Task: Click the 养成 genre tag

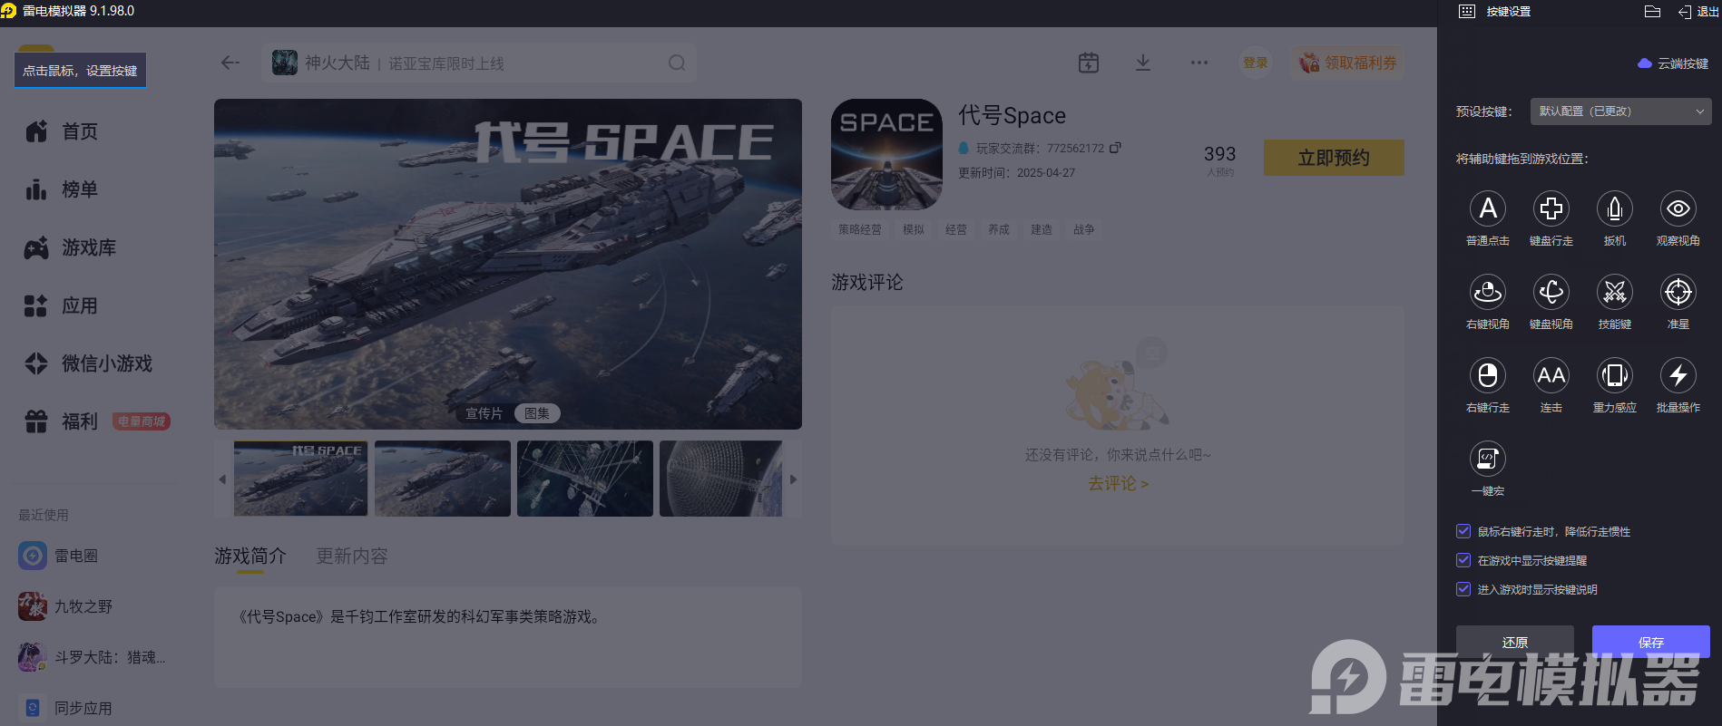Action: coord(999,229)
